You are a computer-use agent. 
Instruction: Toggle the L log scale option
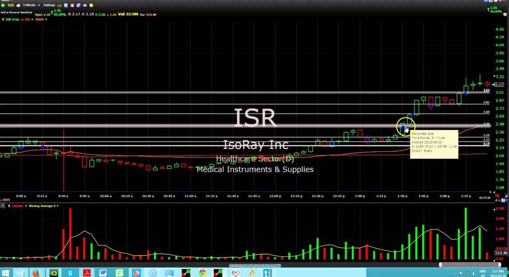click(x=499, y=201)
